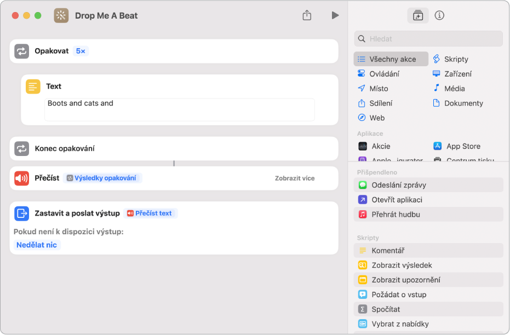
Task: Click the Ovládání toggle icon
Action: [x=362, y=73]
